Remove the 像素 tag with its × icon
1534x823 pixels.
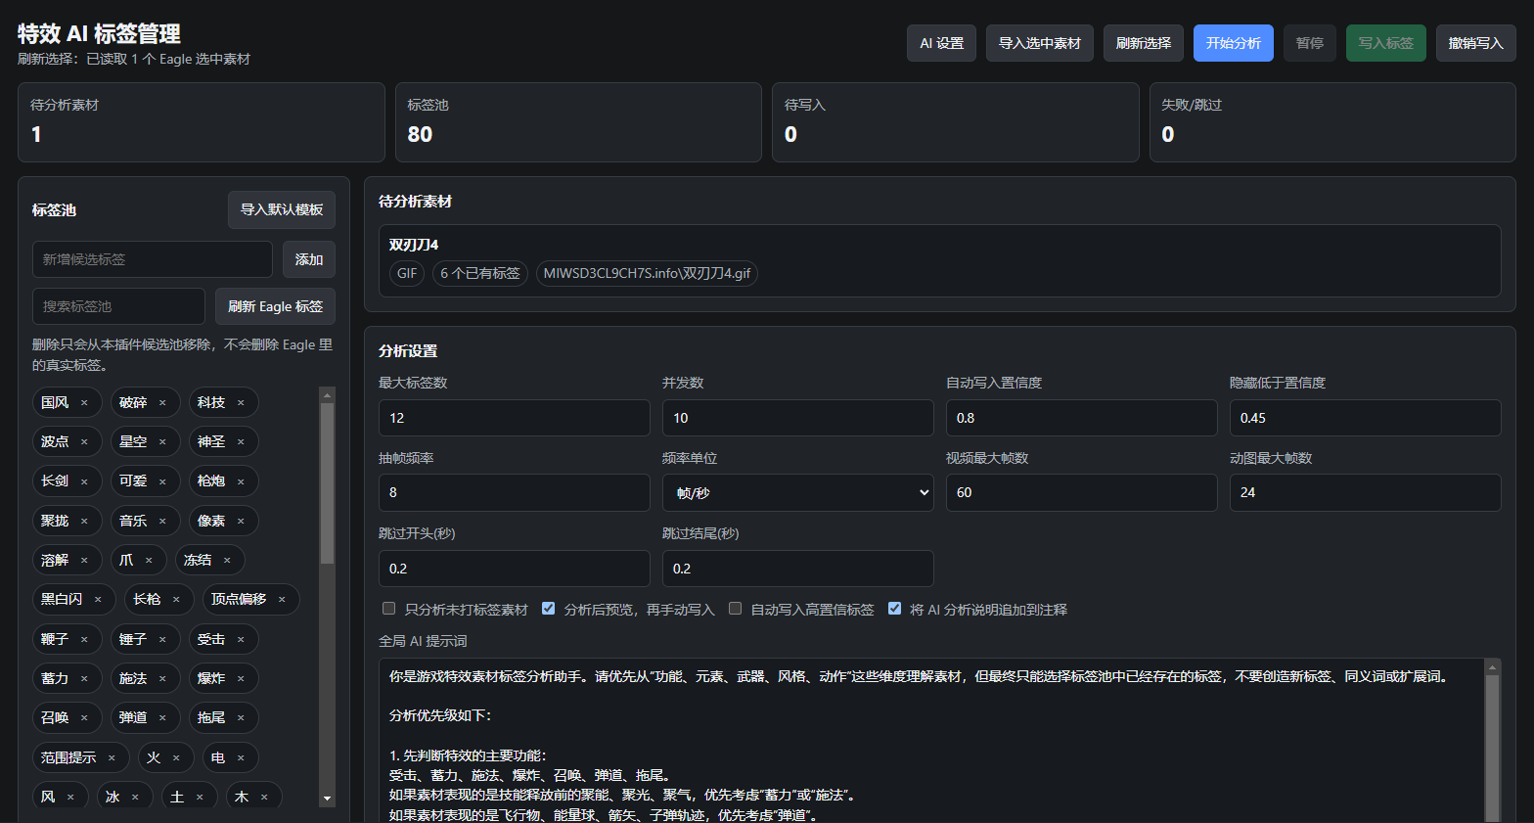click(x=241, y=522)
